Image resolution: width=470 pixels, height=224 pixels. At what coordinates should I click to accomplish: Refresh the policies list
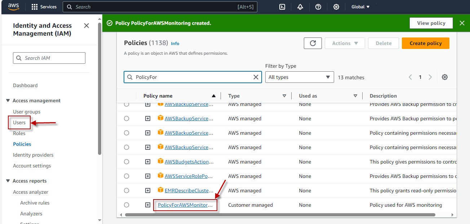pos(313,43)
